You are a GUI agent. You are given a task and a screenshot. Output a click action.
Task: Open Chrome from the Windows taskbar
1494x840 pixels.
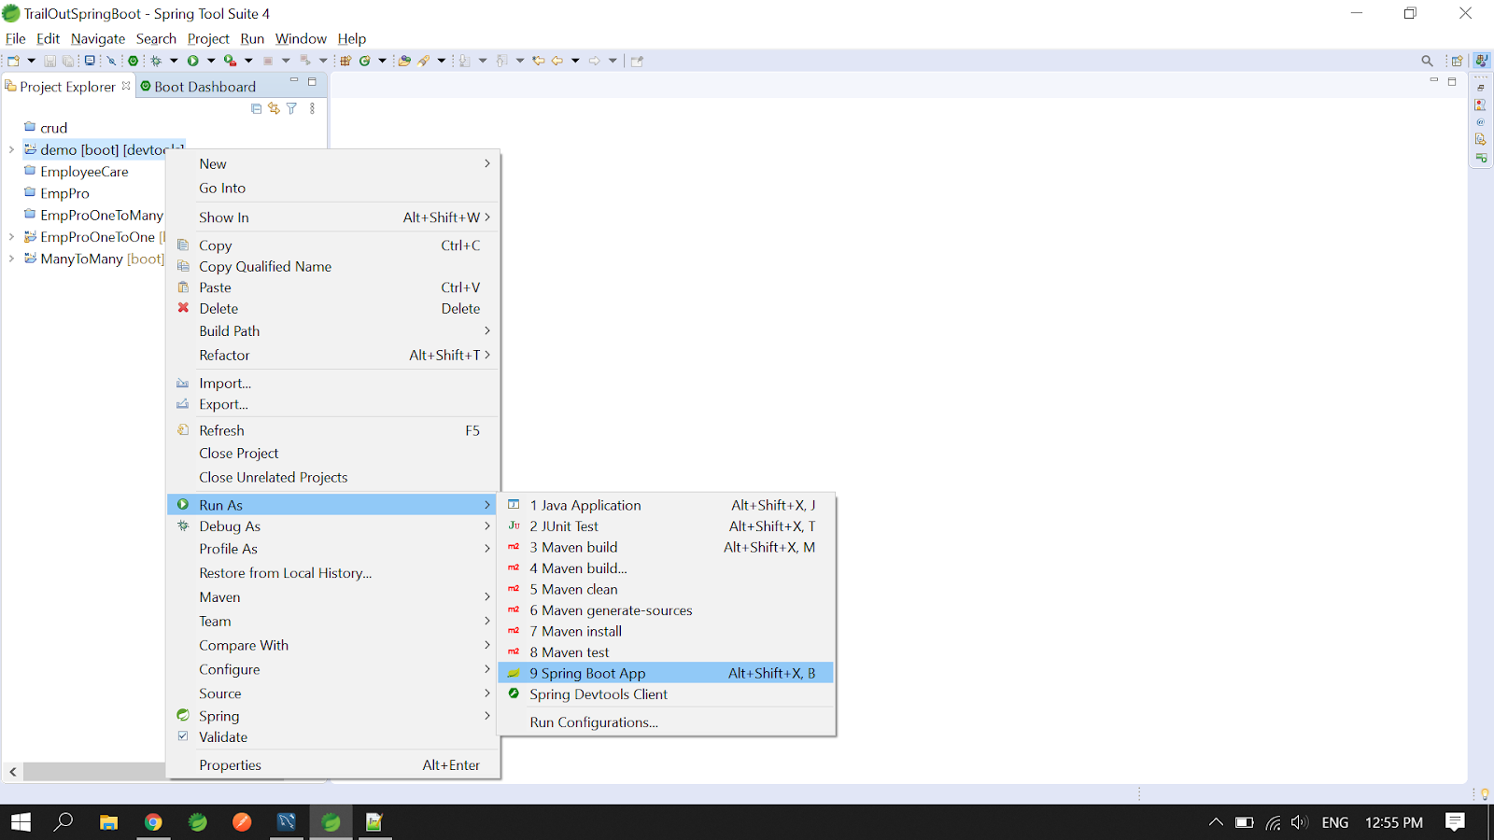[x=153, y=822]
